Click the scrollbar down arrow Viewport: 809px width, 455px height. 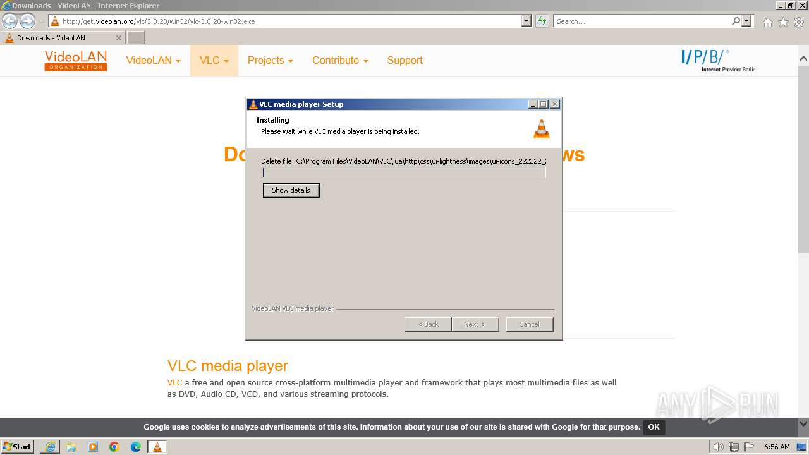[x=804, y=423]
